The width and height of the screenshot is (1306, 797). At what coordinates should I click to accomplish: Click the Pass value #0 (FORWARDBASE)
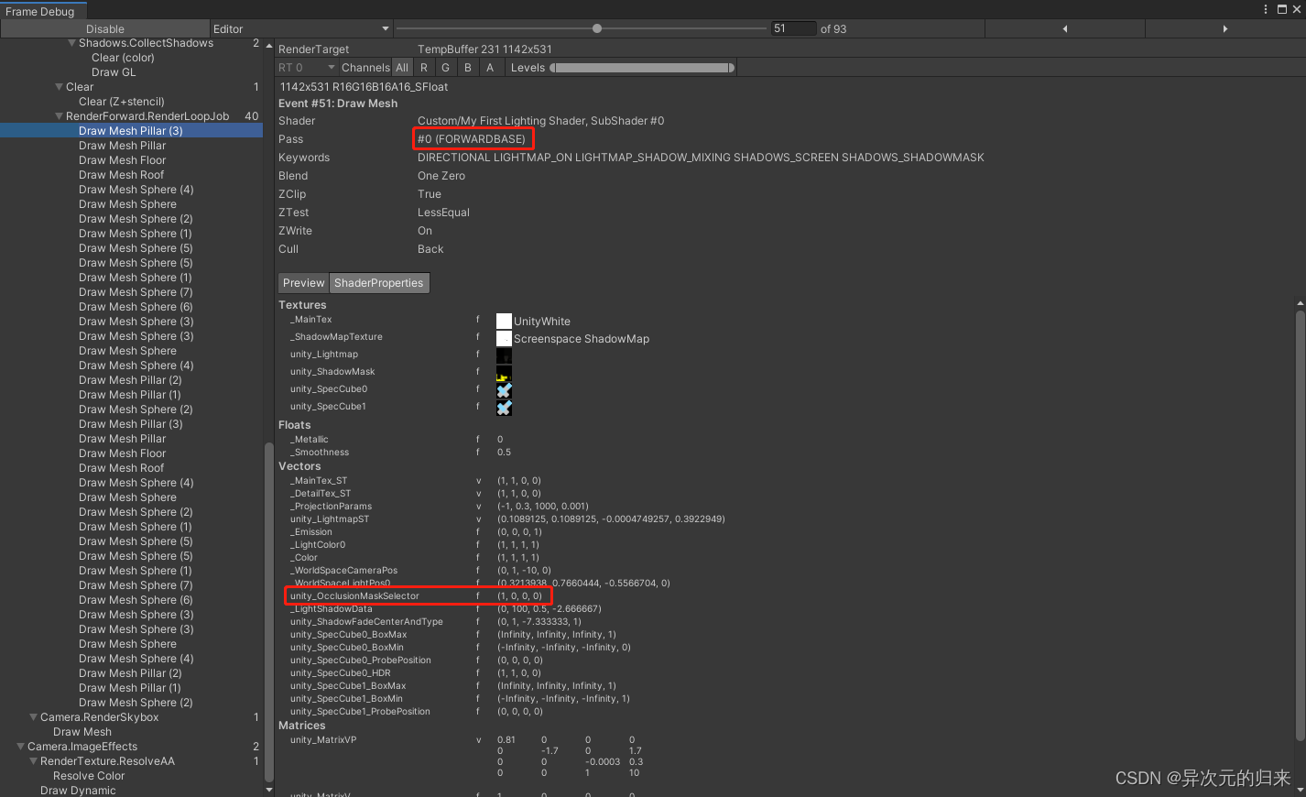pyautogui.click(x=472, y=139)
